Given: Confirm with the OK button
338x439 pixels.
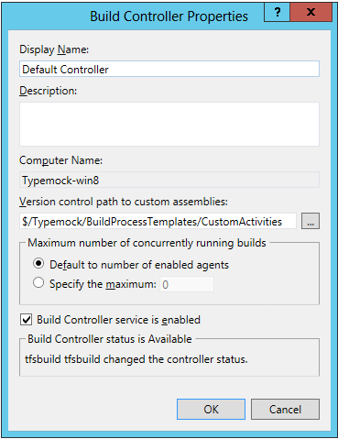Looking at the screenshot, I should (211, 409).
